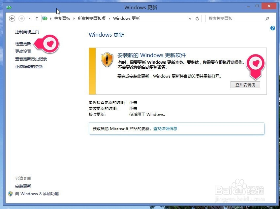The height and width of the screenshot is (209, 280).
Task: Refresh the page with the refresh icon
Action: pyautogui.click(x=197, y=18)
